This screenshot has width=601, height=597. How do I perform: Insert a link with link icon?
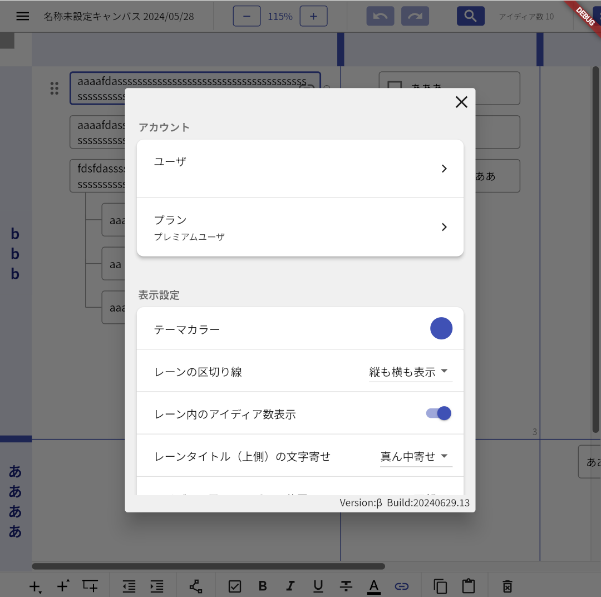[x=401, y=586]
